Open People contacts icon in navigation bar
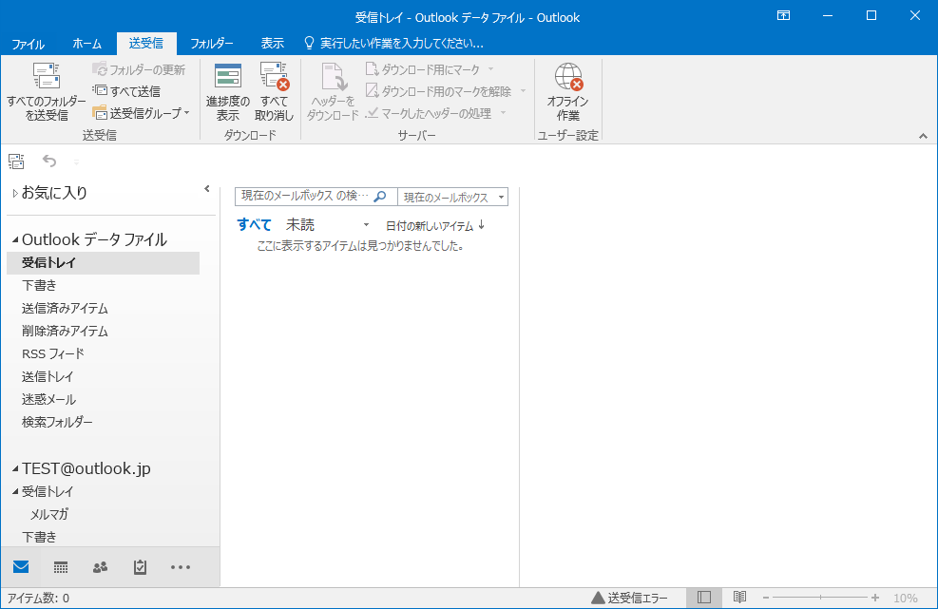 [100, 567]
